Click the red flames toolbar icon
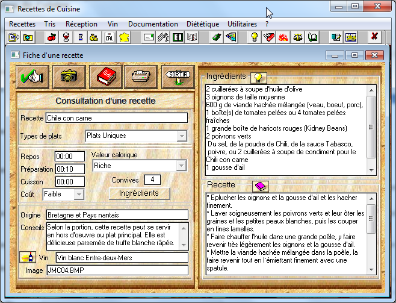 (x=283, y=37)
